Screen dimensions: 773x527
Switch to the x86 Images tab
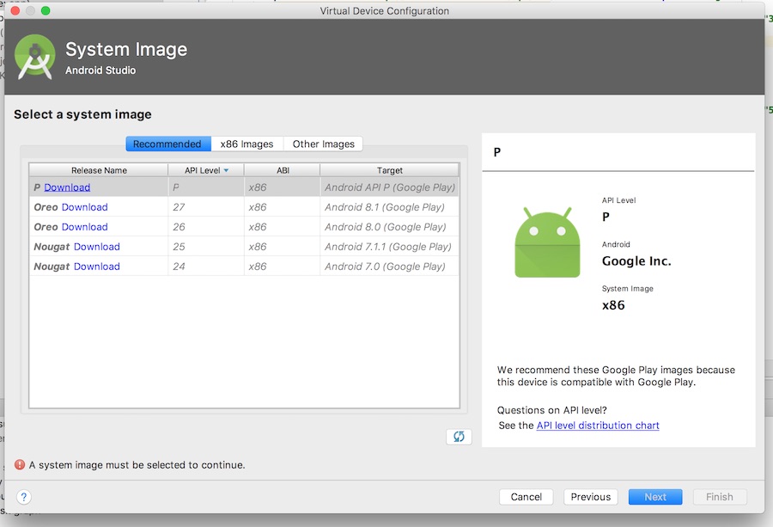coord(247,144)
